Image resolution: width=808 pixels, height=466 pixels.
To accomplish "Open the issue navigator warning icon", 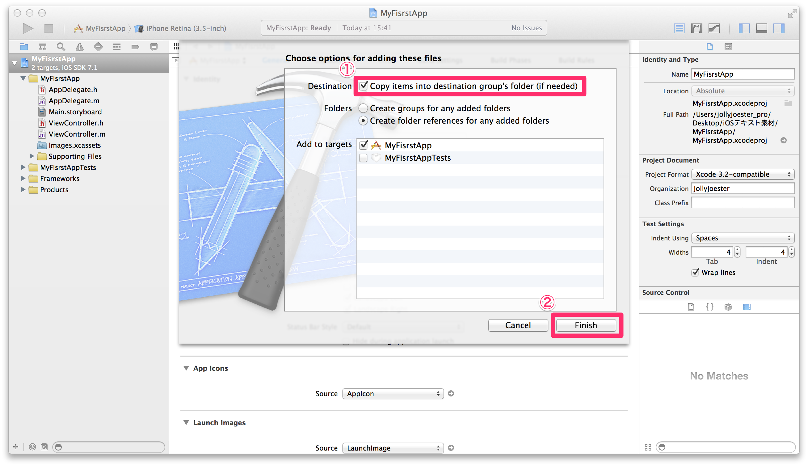I will 79,47.
